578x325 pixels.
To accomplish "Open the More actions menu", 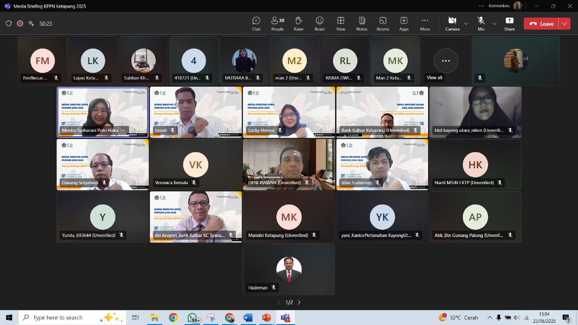I will click(425, 23).
